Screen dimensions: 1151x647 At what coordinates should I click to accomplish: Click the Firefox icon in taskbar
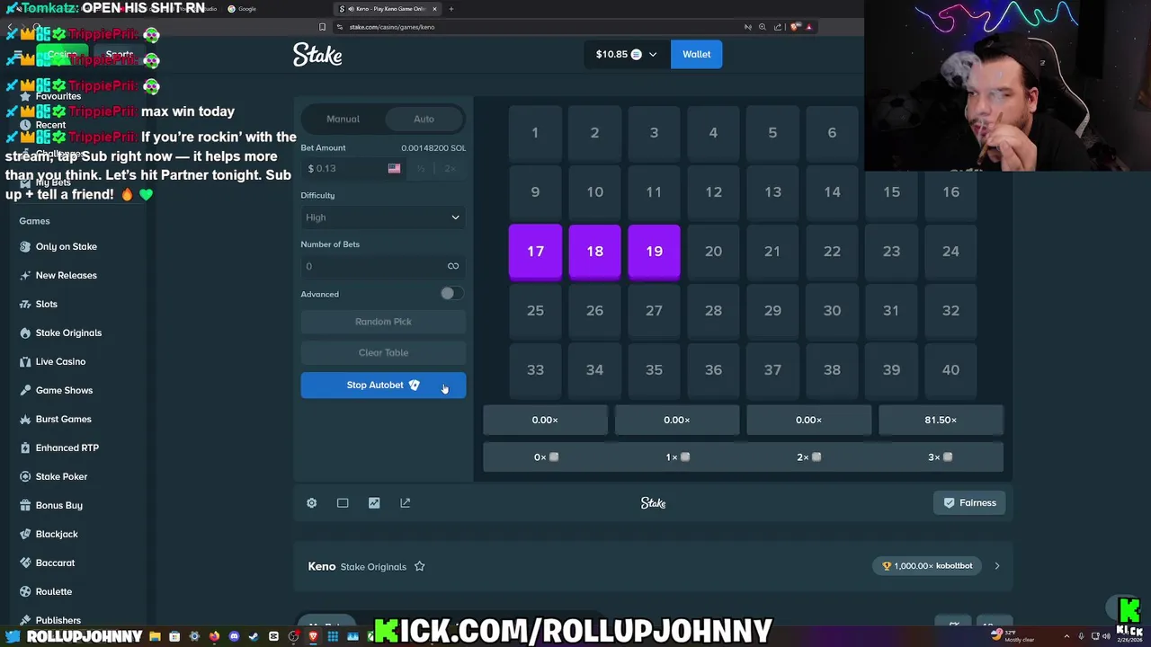214,636
